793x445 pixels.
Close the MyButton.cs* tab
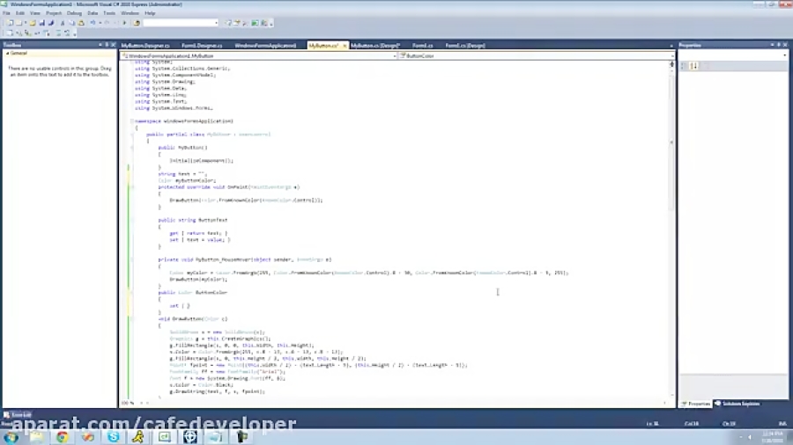click(345, 46)
